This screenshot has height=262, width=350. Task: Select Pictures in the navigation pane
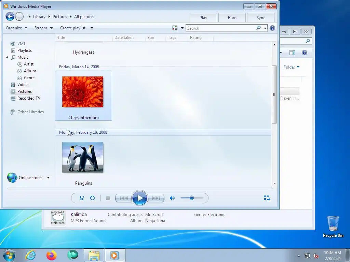point(25,91)
